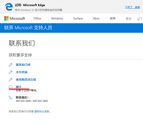Click the phone number 400 820 3800

coord(23,101)
